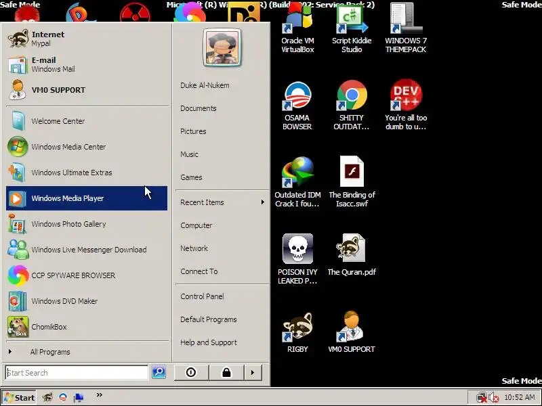Select POISON IVY LEAKED desktop icon
Viewport: 542px width, 406px height.
(297, 259)
